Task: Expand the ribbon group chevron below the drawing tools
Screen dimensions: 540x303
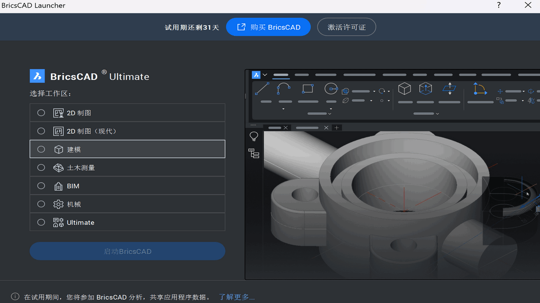Action: tap(329, 114)
